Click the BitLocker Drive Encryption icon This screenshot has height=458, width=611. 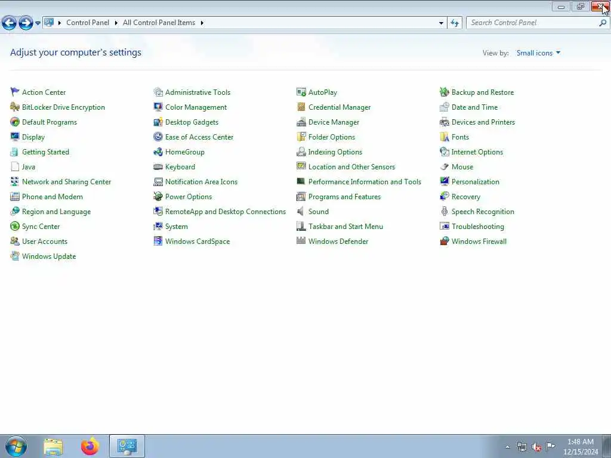click(15, 107)
